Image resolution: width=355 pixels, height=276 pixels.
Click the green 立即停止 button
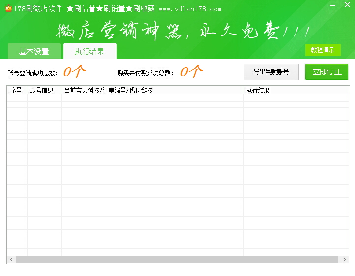tap(326, 72)
